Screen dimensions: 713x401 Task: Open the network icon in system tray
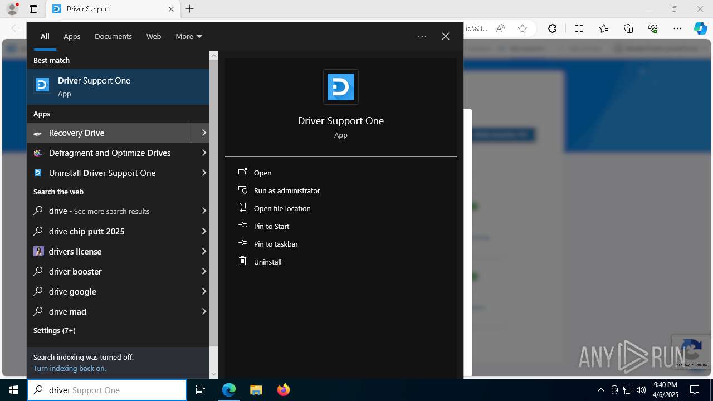(x=628, y=390)
